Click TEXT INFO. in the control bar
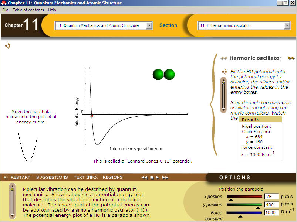This screenshot has height=222, width=297. (86, 177)
